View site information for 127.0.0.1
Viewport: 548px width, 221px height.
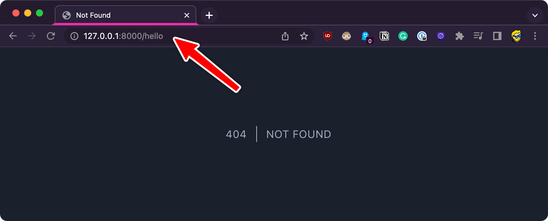tap(74, 36)
